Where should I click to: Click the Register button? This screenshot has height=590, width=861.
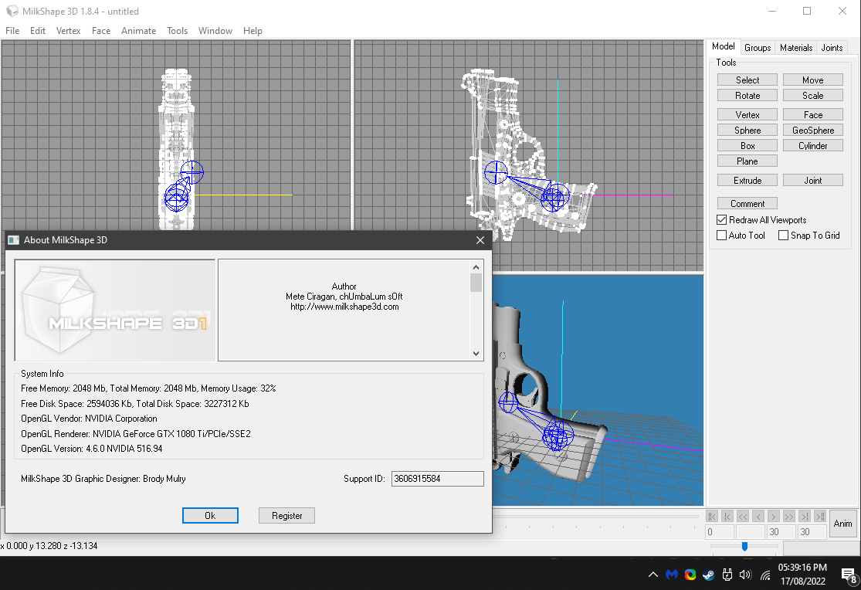[x=286, y=515]
